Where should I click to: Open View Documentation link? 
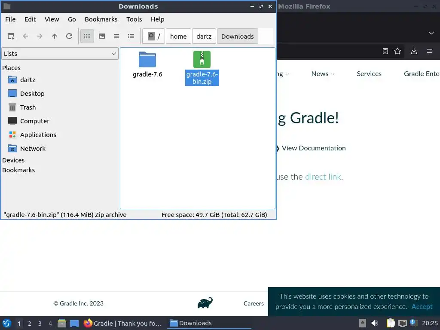coord(314,148)
